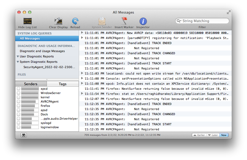Open the Inspector info icon
This screenshot has height=160, width=247.
[143, 21]
